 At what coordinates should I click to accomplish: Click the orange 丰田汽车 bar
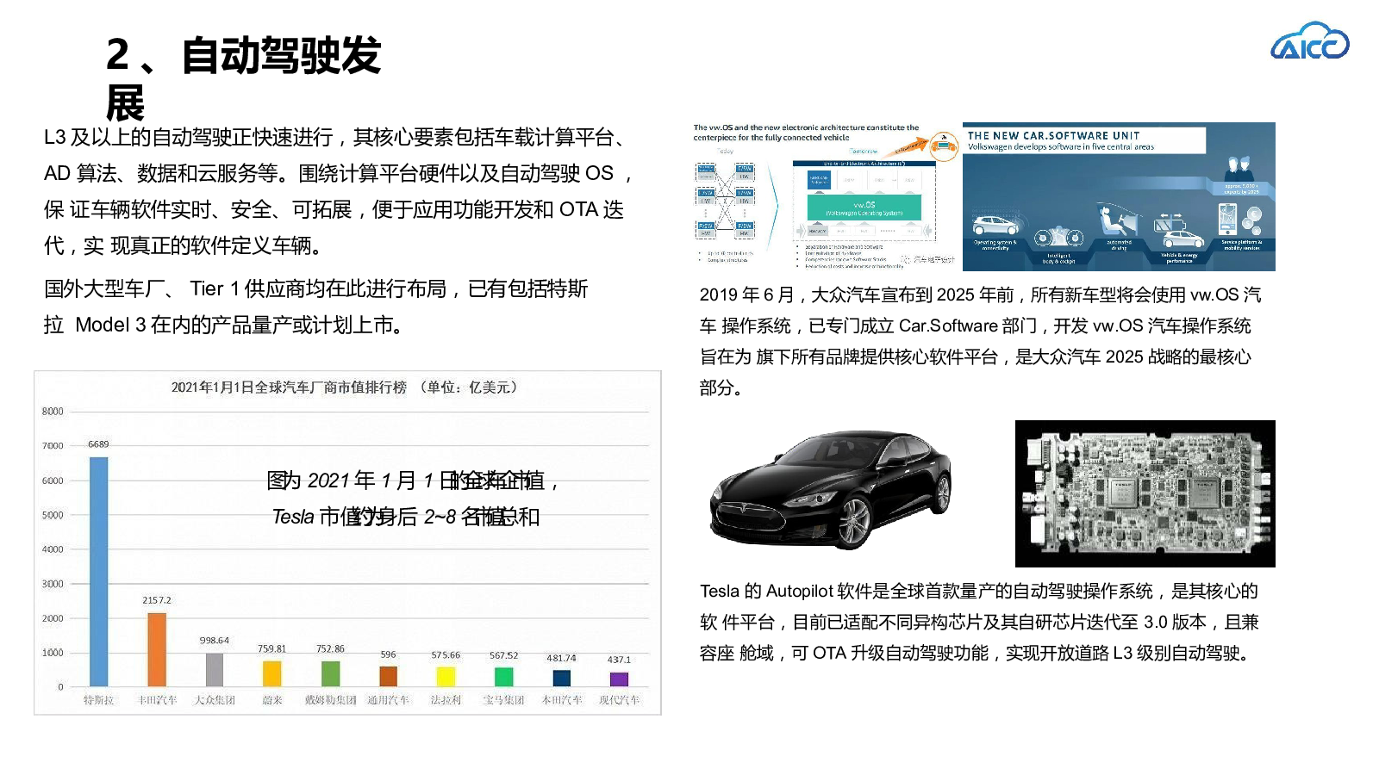pyautogui.click(x=157, y=650)
